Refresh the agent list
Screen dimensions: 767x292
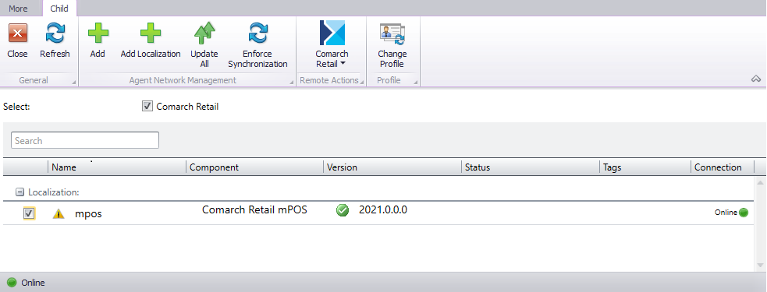tap(55, 34)
